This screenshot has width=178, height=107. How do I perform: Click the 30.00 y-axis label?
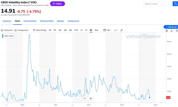pos(169,79)
